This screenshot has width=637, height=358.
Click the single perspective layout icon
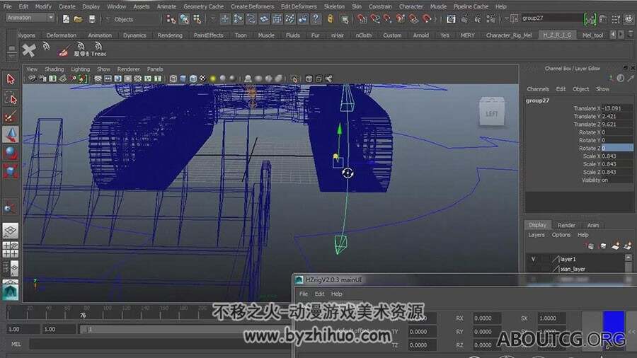pyautogui.click(x=11, y=231)
